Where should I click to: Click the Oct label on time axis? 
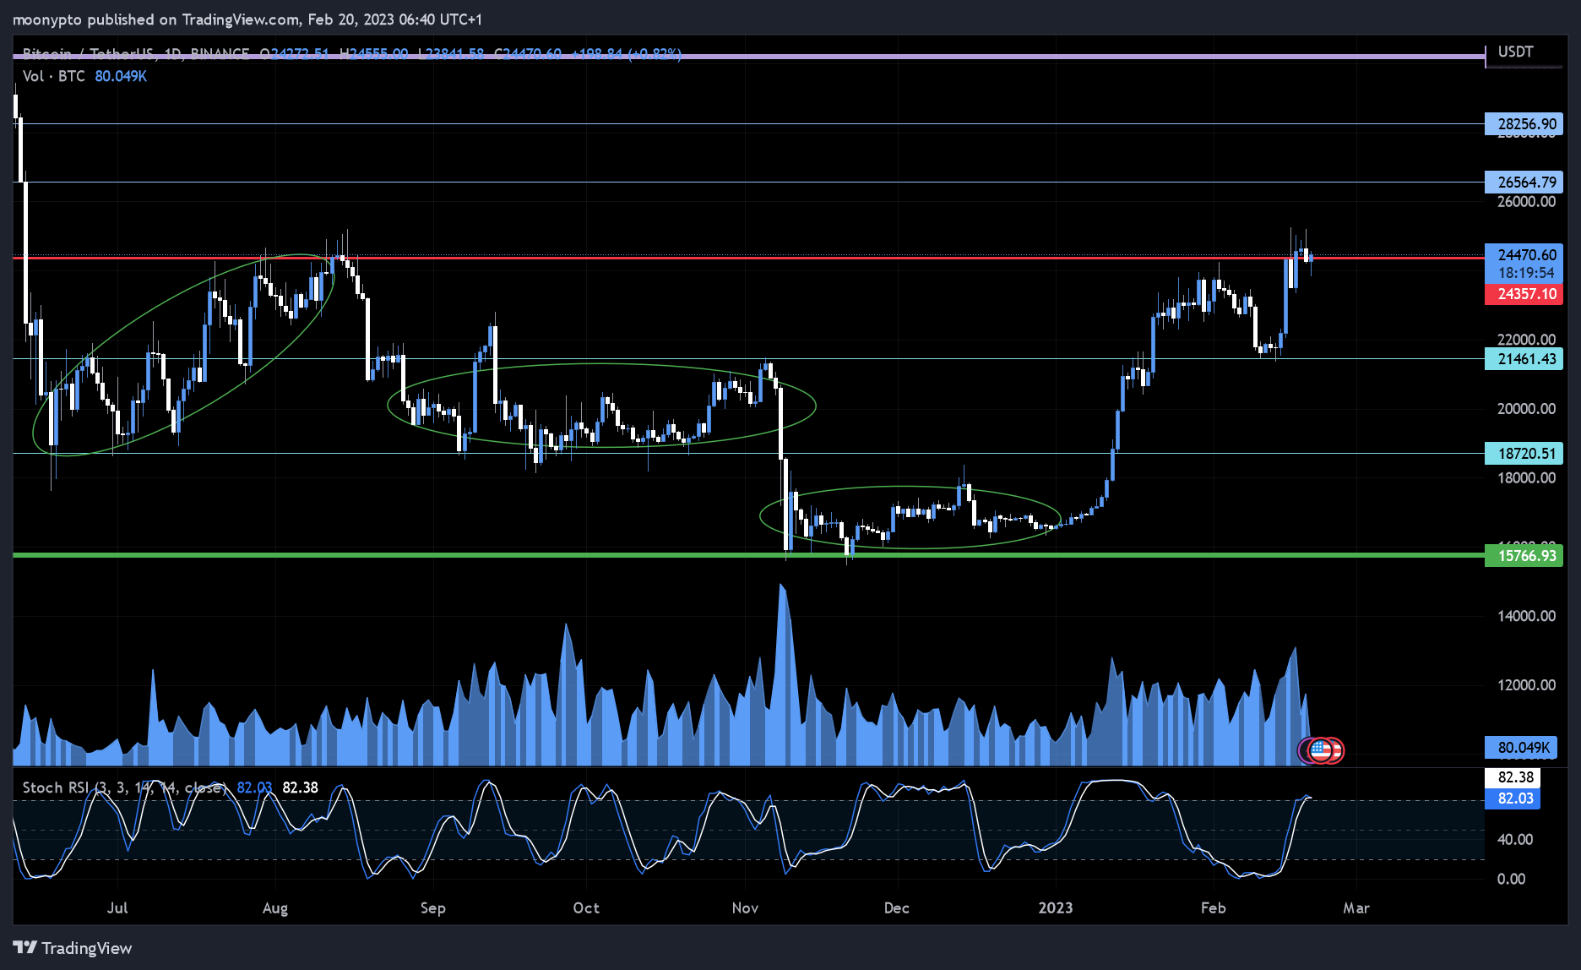pos(586,907)
